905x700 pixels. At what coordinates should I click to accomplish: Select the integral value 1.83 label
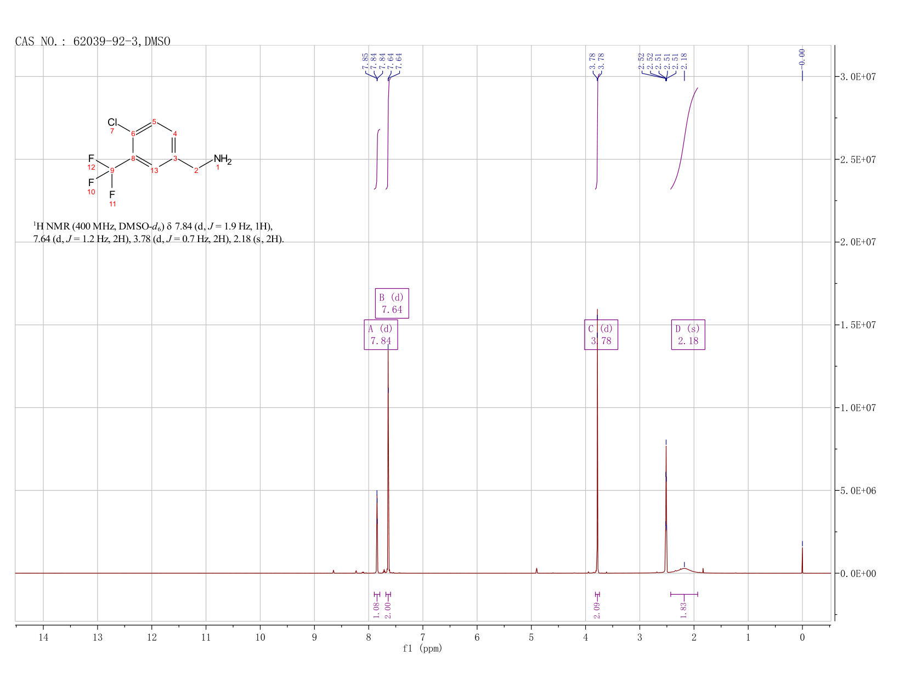(684, 610)
